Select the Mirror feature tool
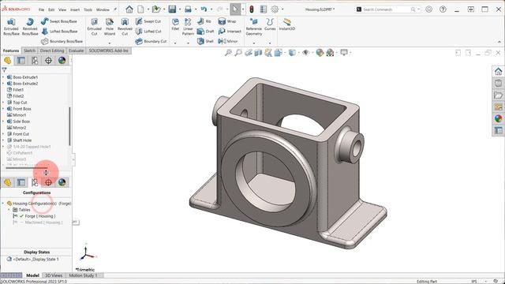The width and height of the screenshot is (505, 284). [x=228, y=41]
